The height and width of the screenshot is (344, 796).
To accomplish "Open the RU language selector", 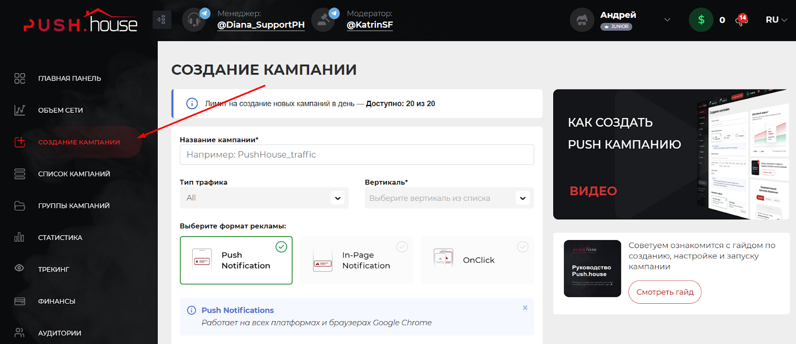I will pyautogui.click(x=776, y=20).
